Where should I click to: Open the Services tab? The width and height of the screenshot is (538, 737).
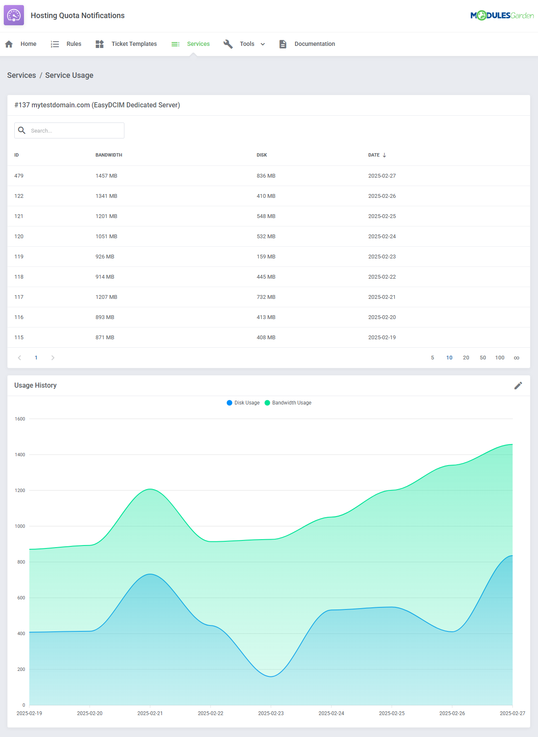pyautogui.click(x=198, y=44)
